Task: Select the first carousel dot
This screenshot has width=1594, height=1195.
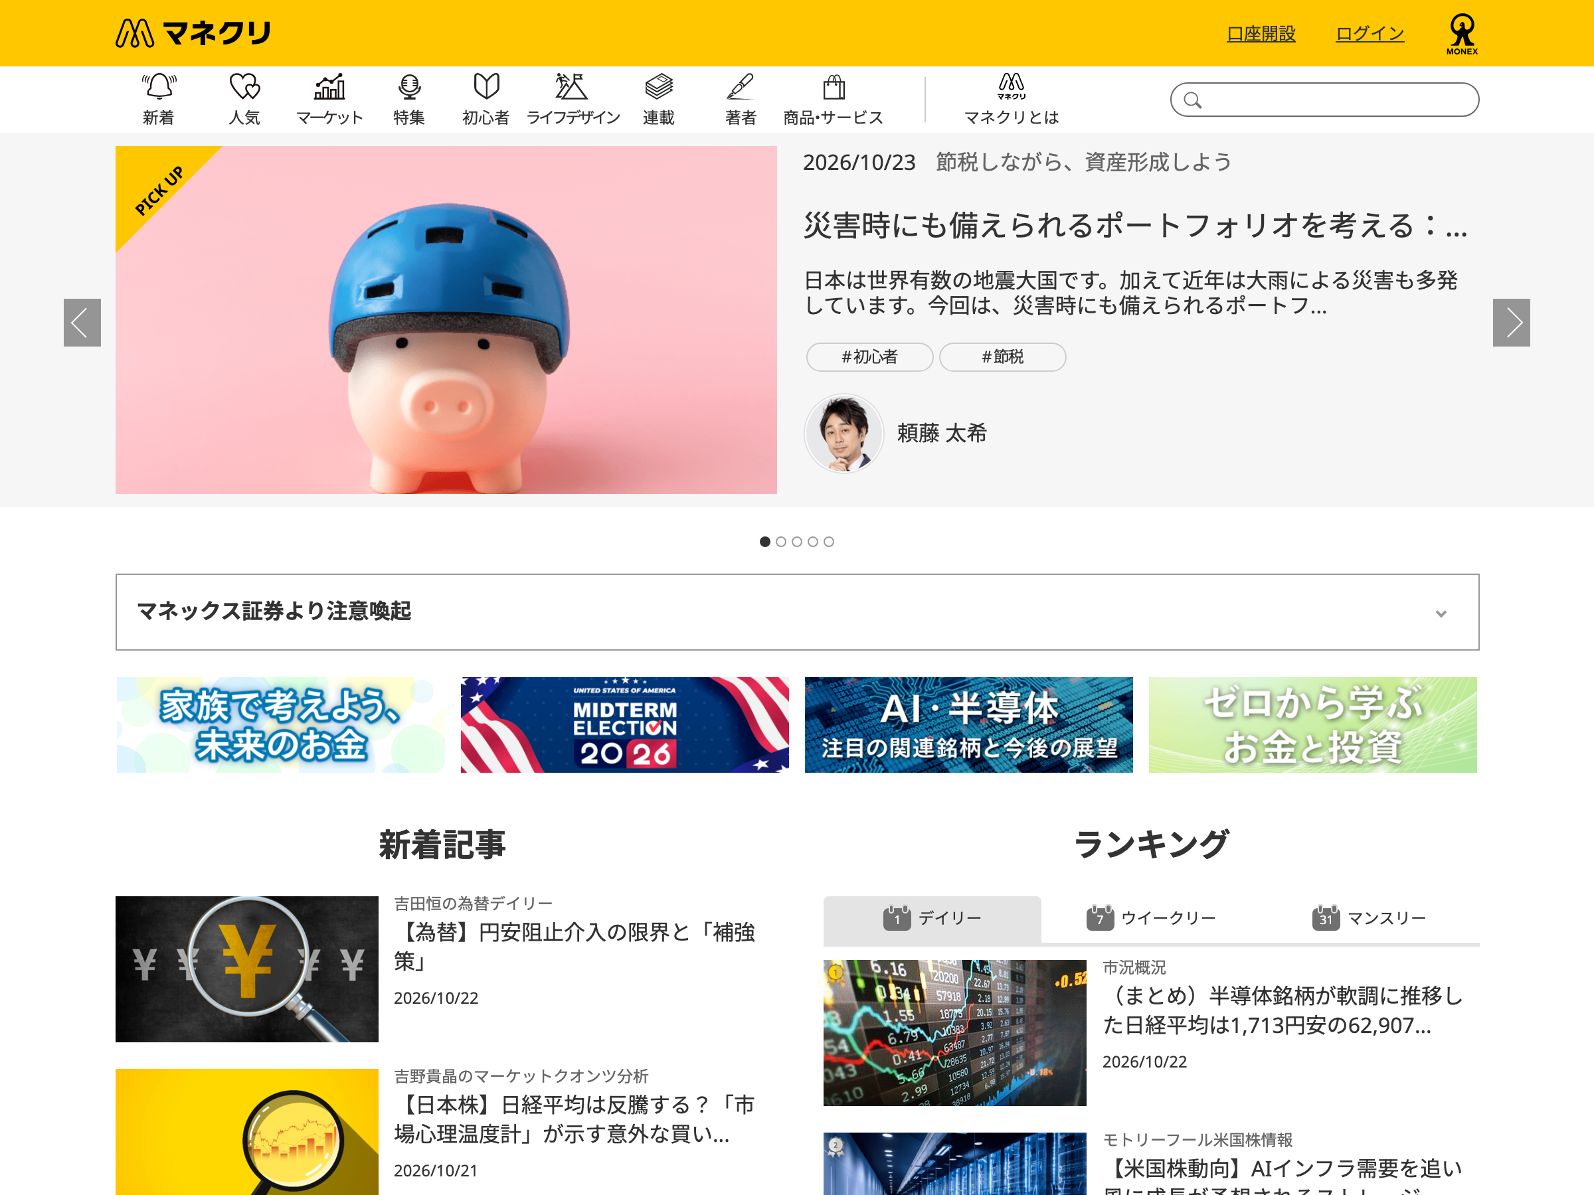Action: click(x=764, y=542)
